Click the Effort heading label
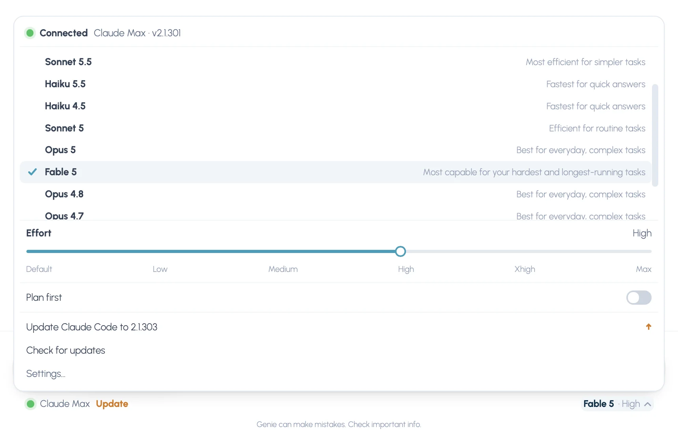Image resolution: width=678 pixels, height=431 pixels. [39, 233]
